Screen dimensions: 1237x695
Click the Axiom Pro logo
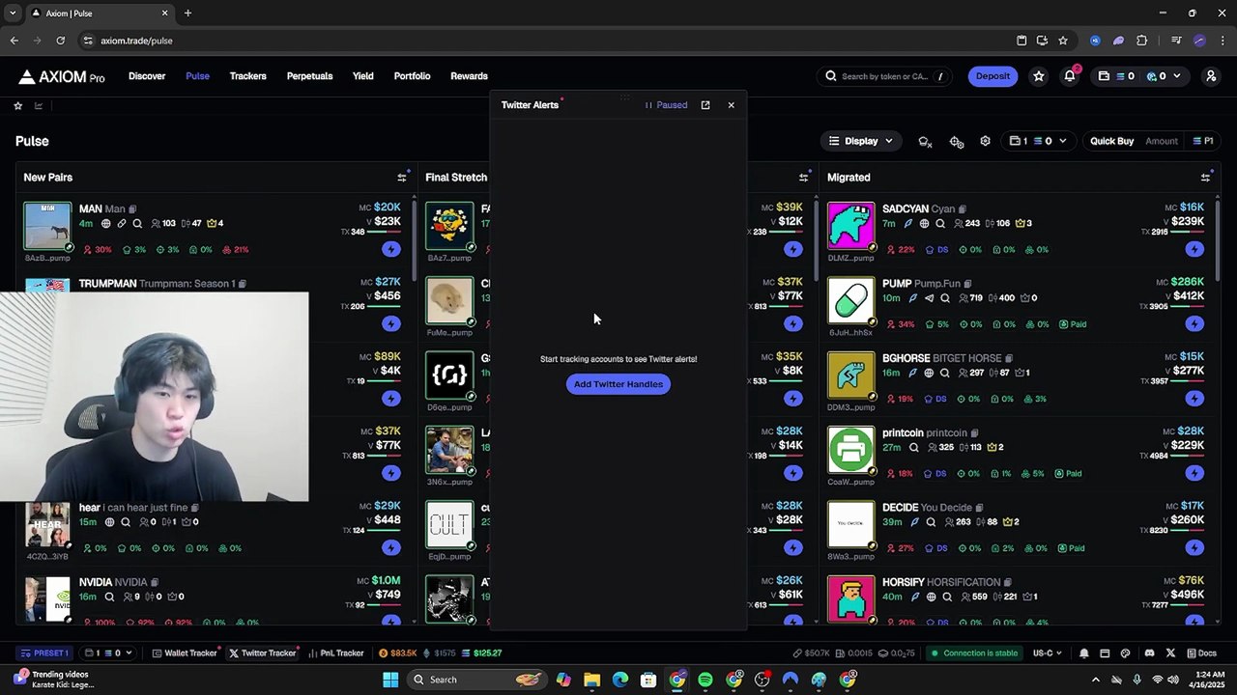pos(62,77)
